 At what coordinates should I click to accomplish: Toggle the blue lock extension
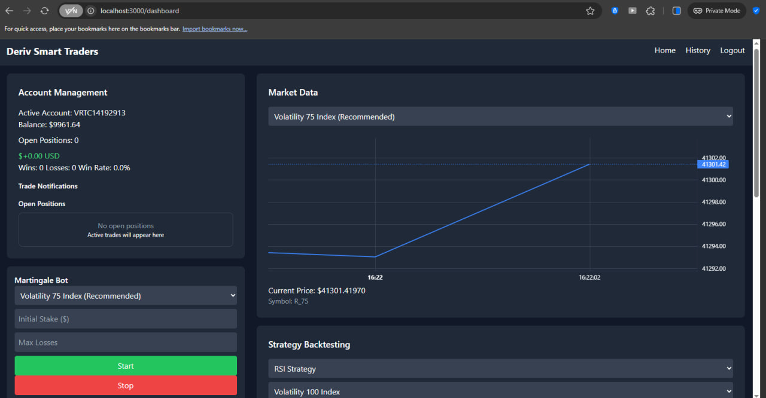click(x=615, y=10)
